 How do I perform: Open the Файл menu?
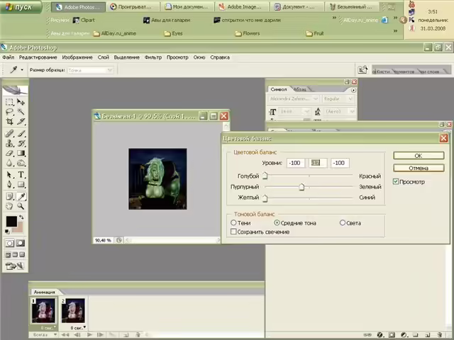[x=9, y=57]
